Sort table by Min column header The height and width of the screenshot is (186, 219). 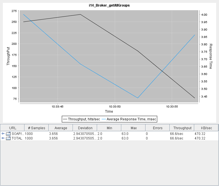tap(109, 128)
